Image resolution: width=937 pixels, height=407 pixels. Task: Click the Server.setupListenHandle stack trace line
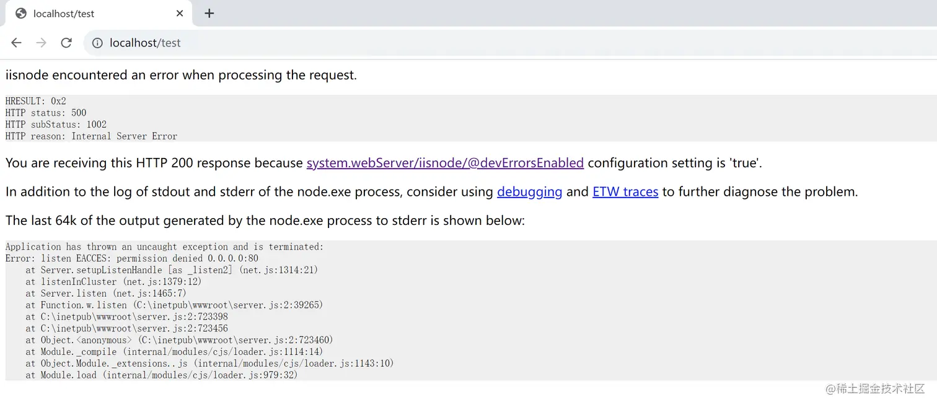pos(172,270)
